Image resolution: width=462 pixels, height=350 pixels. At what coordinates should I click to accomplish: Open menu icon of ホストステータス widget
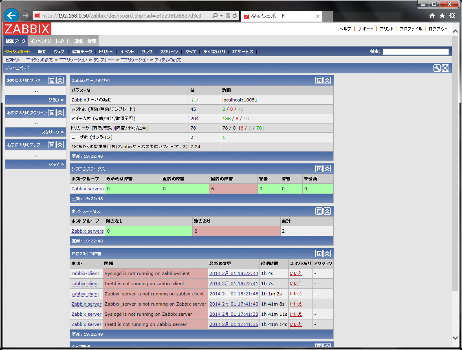pos(319,211)
